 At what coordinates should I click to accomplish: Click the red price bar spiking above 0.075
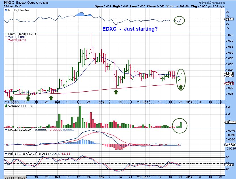(x=91, y=44)
